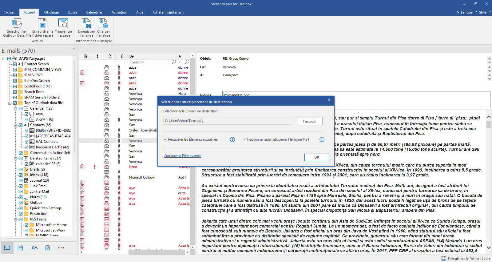Uncheck the Inbox (418) checkbox
The height and width of the screenshot is (262, 492).
[21, 175]
